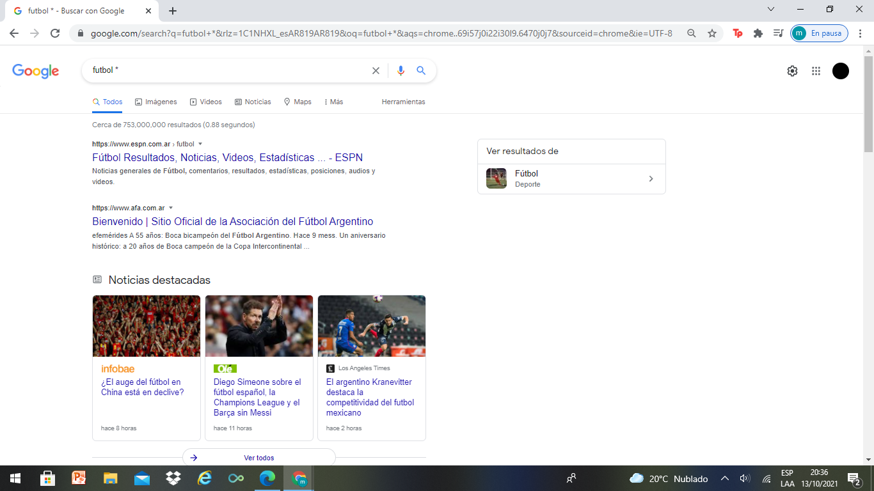Screen dimensions: 874x491
Task: Click the crowd photo in the infobae card
Action: (x=147, y=326)
